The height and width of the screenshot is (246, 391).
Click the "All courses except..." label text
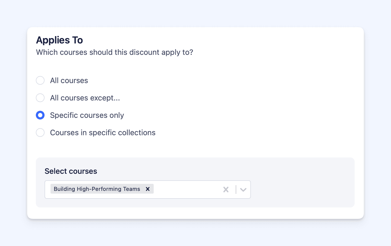(85, 98)
